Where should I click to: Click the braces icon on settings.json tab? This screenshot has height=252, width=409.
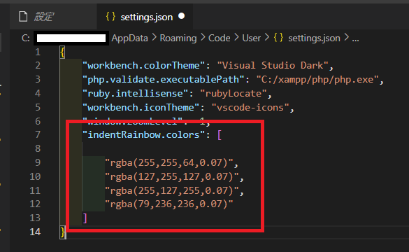(110, 17)
